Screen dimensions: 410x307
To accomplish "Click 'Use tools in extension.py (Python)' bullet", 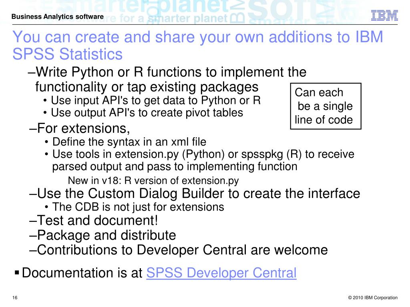I will [199, 154].
